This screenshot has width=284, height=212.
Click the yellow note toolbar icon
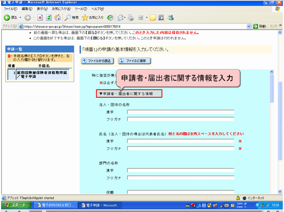[153, 17]
